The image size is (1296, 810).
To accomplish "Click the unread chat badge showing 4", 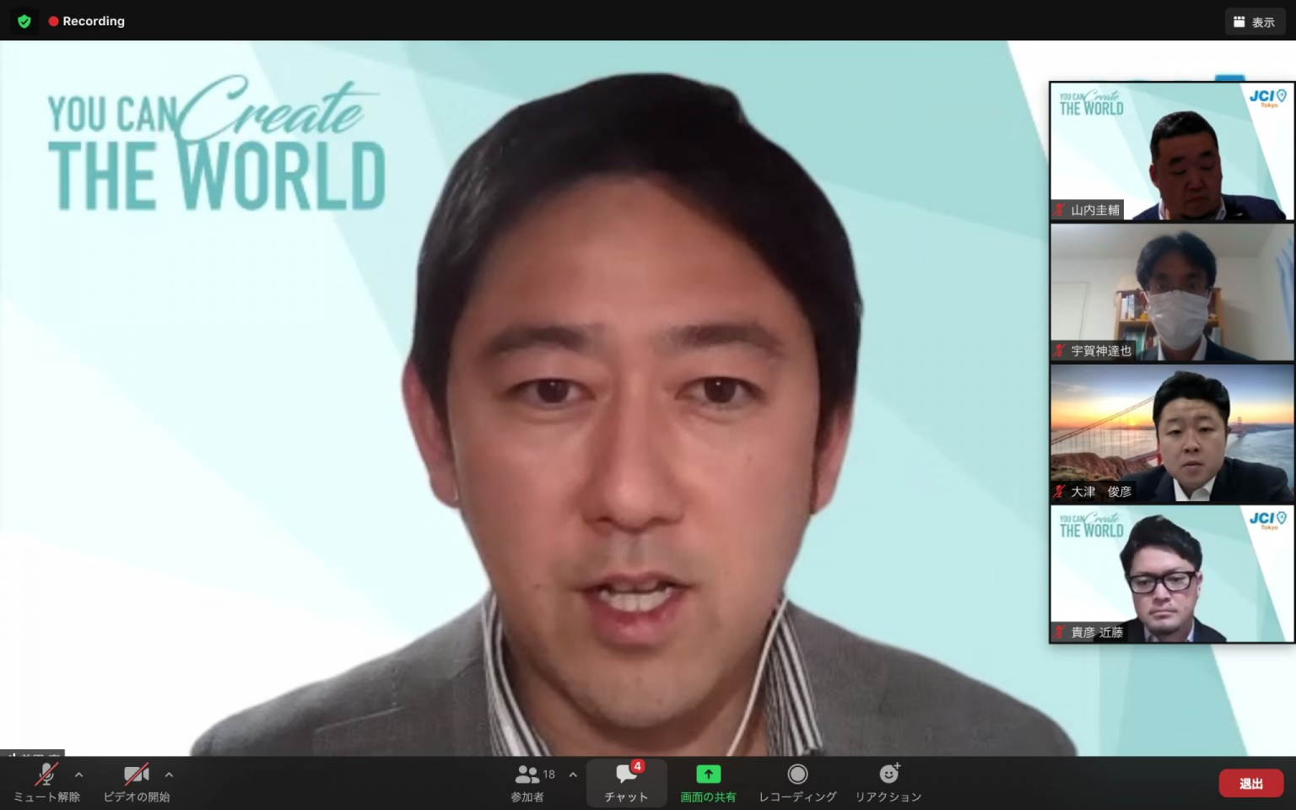I will click(638, 766).
